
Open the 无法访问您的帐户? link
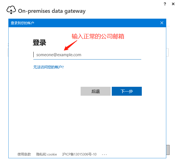coord(48,67)
